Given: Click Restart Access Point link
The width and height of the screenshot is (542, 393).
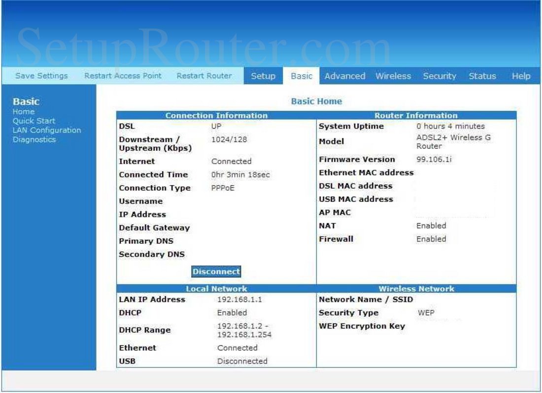Looking at the screenshot, I should pyautogui.click(x=123, y=76).
